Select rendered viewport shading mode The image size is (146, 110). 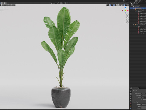[124, 5]
